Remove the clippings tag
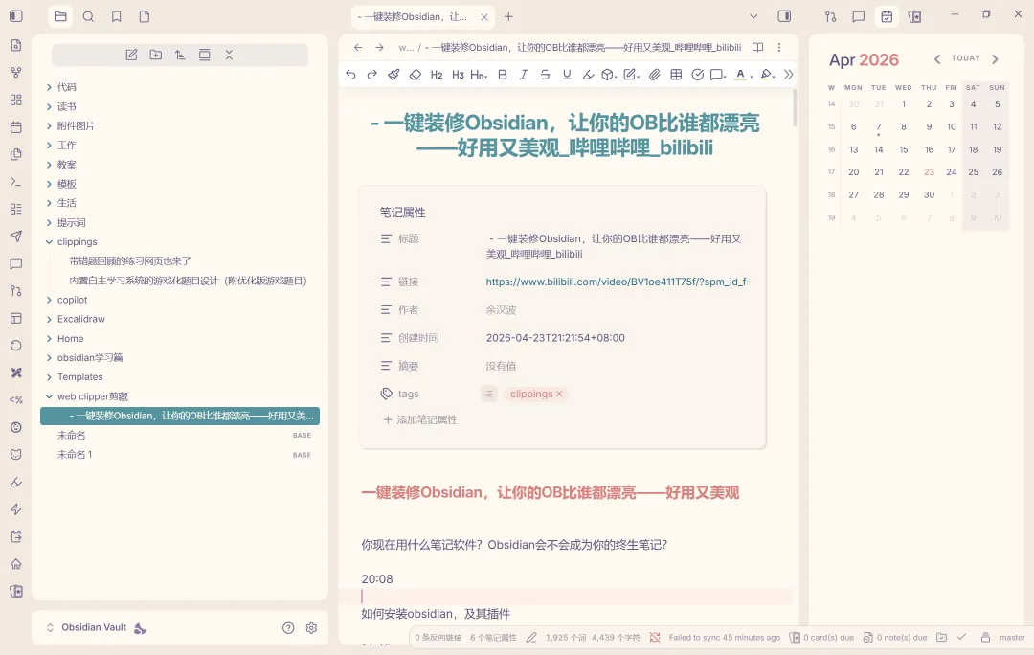The image size is (1034, 655). [559, 394]
